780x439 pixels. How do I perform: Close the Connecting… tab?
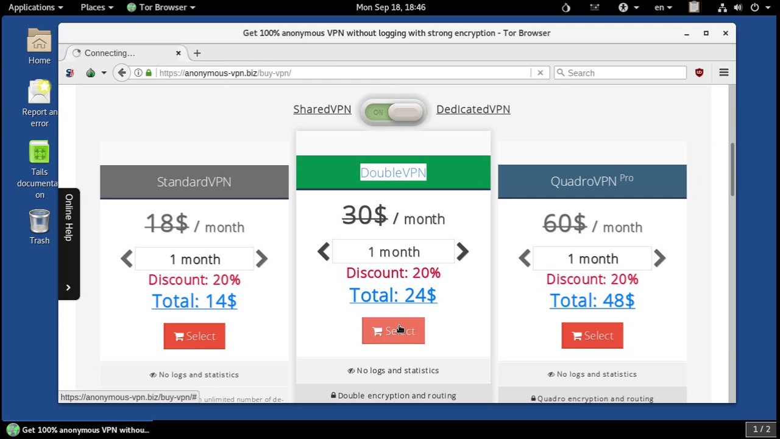(x=178, y=53)
